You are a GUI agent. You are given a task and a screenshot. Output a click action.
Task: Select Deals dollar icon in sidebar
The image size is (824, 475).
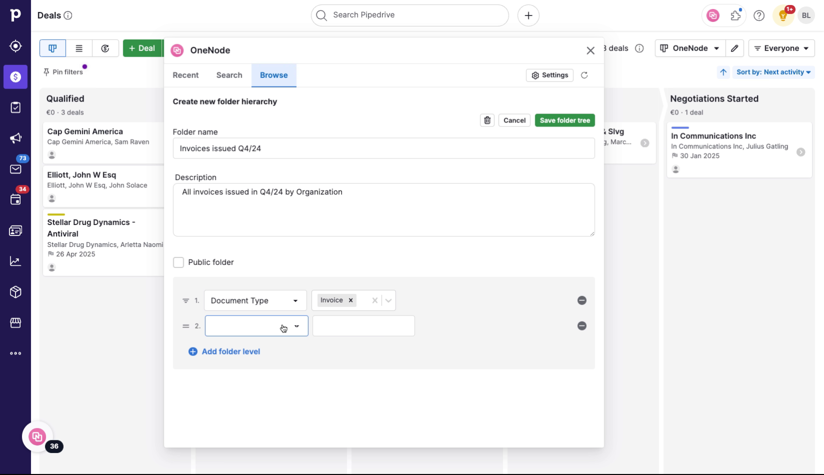pyautogui.click(x=16, y=77)
